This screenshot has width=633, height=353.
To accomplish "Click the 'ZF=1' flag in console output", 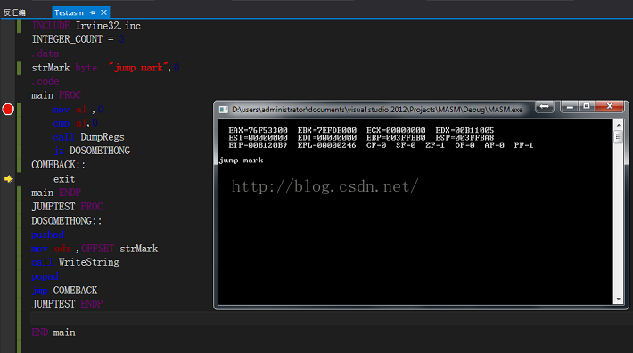I will tap(434, 145).
